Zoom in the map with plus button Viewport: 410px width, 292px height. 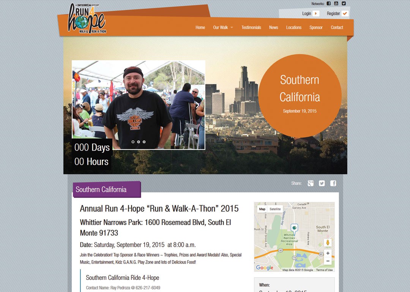[x=328, y=253]
